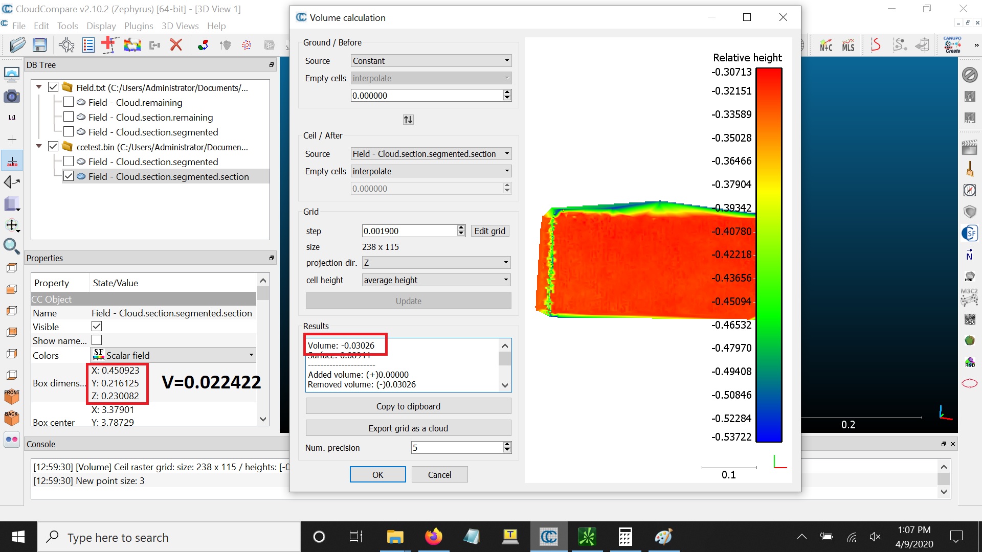982x552 pixels.
Task: Set the Back view cube icon
Action: point(11,418)
